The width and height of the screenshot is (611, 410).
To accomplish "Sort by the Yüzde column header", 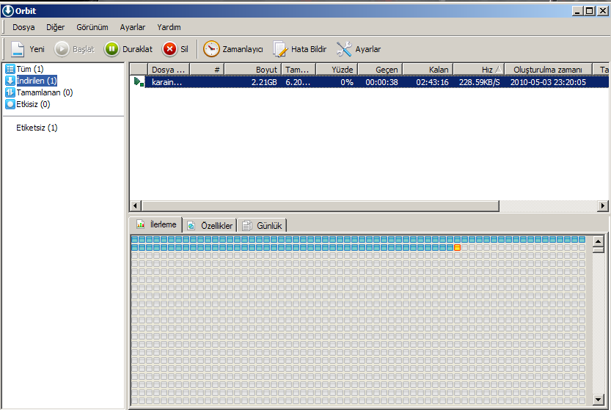I will (x=337, y=70).
